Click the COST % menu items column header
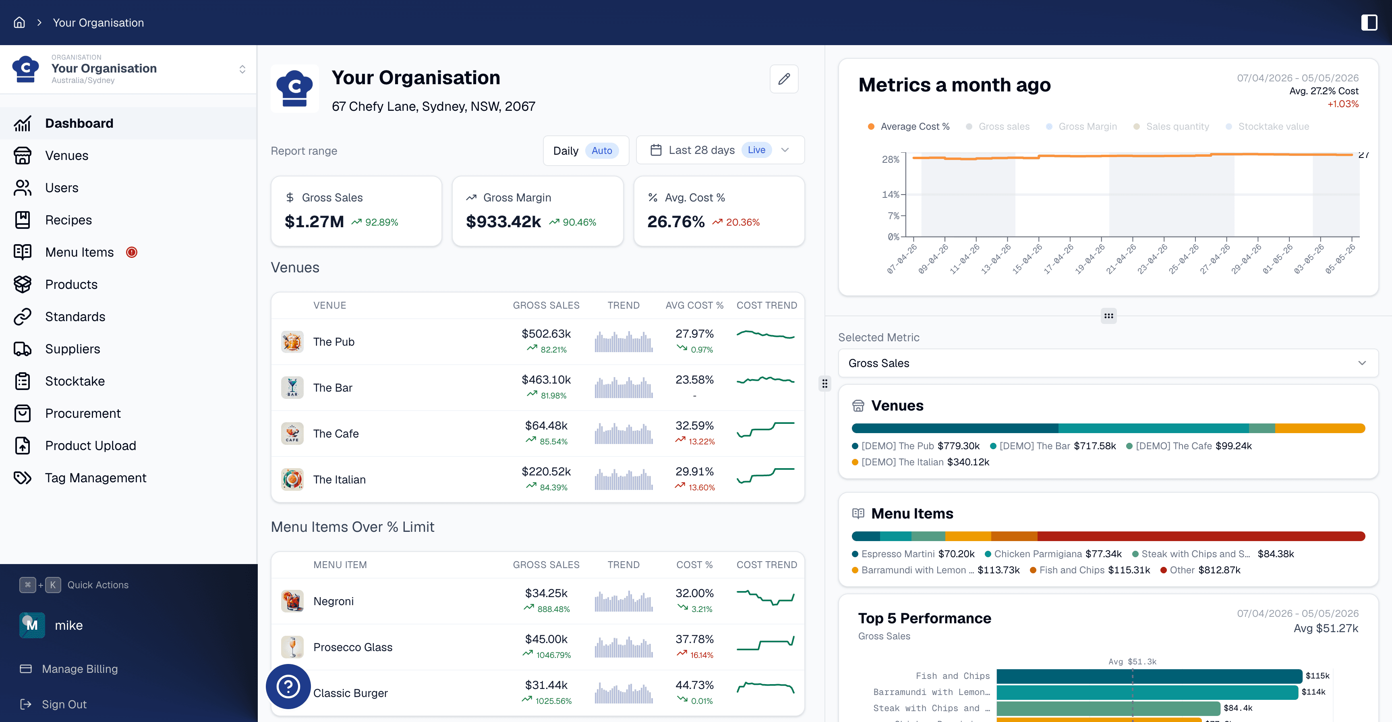Screen dimensions: 1392x722 (694, 565)
